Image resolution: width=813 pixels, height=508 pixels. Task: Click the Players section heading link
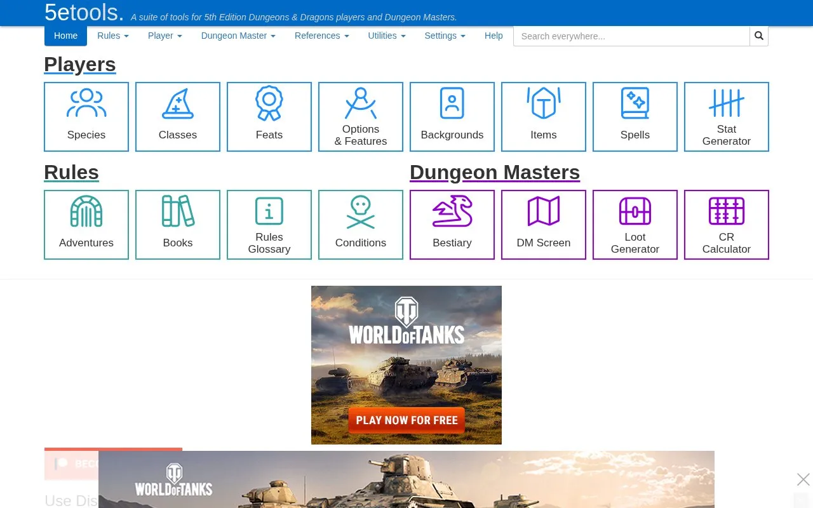(80, 65)
